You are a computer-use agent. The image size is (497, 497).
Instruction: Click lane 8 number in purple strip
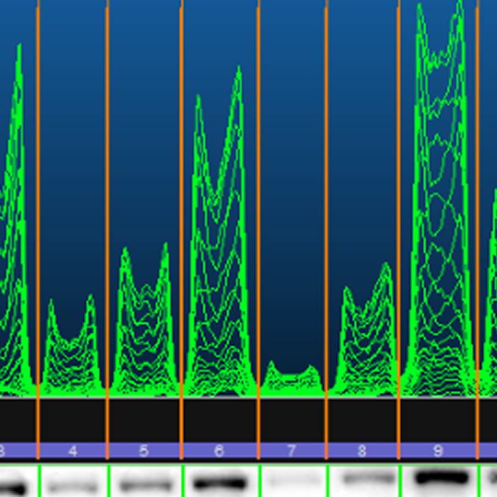point(362,451)
